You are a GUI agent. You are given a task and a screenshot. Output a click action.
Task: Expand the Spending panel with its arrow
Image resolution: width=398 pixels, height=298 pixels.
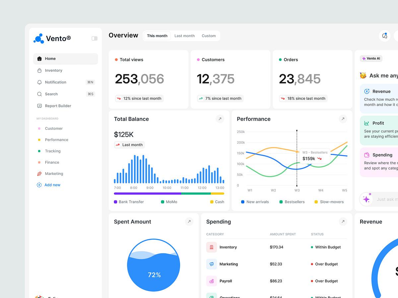pos(343,222)
